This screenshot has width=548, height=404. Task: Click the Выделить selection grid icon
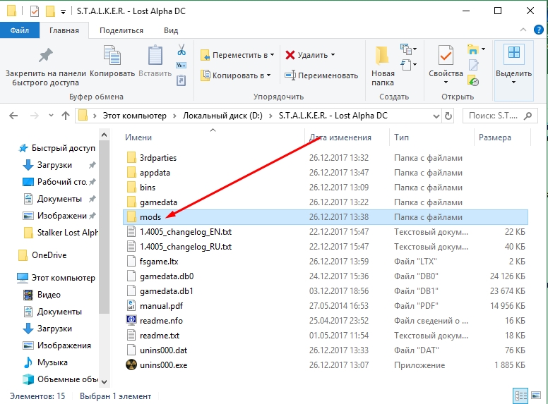click(514, 53)
